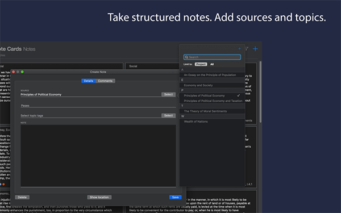Screen dimensions: 341x213
Task: Limit source list to Project
Action: 201,64
